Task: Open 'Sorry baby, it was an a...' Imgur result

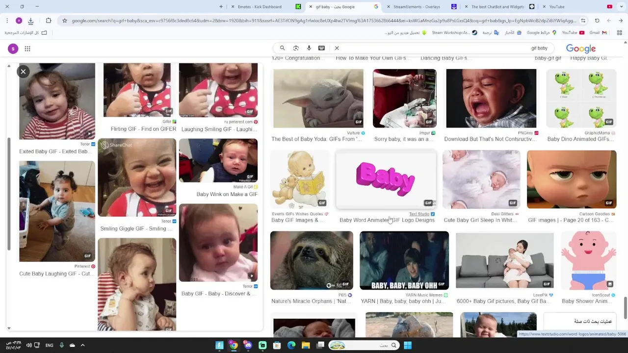Action: 404,139
